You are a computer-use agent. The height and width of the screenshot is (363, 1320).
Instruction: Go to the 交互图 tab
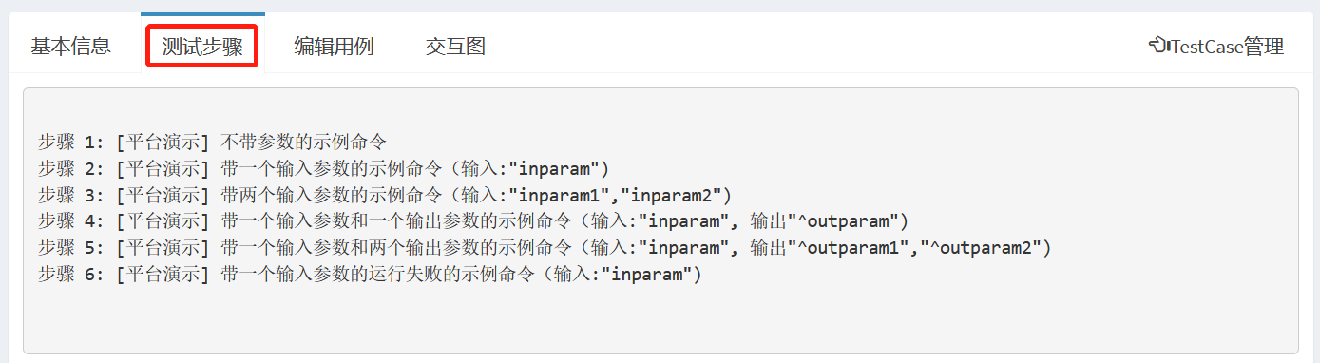pos(455,46)
